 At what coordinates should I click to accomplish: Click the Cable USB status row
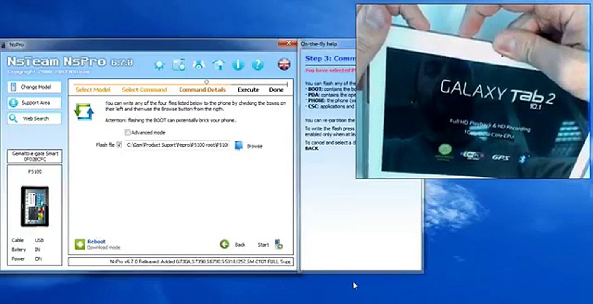(x=27, y=240)
